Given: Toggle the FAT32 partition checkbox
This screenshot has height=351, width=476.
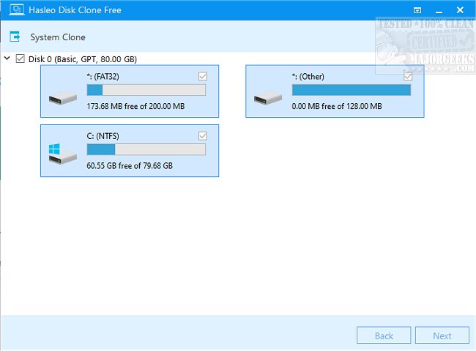Looking at the screenshot, I should [203, 76].
